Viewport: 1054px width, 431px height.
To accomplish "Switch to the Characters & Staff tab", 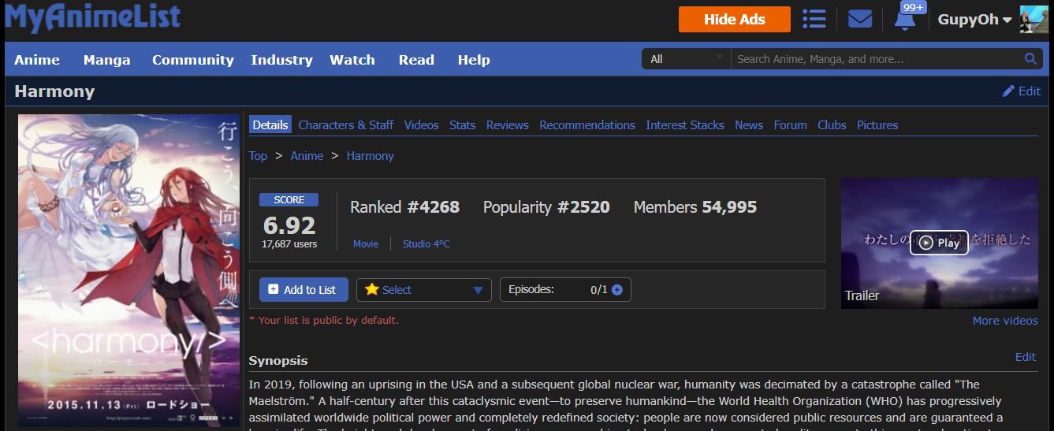I will tap(346, 125).
